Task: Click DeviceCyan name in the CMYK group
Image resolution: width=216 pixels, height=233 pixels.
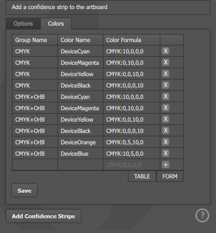Action: pyautogui.click(x=80, y=51)
